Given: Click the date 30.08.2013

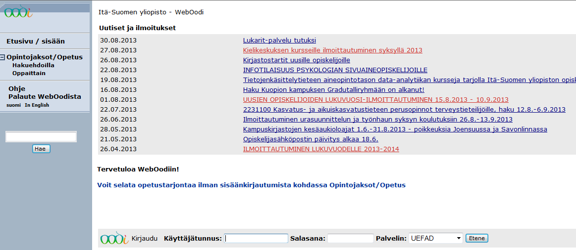Looking at the screenshot, I should pyautogui.click(x=118, y=41).
